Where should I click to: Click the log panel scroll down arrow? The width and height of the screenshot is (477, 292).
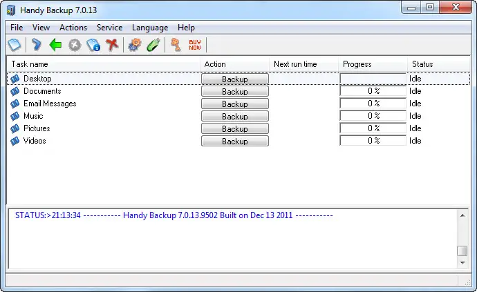tap(462, 263)
